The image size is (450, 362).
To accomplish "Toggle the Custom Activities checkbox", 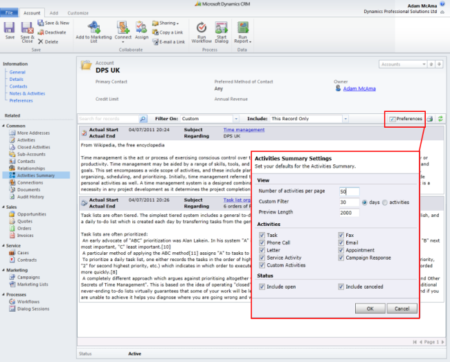I will (262, 265).
